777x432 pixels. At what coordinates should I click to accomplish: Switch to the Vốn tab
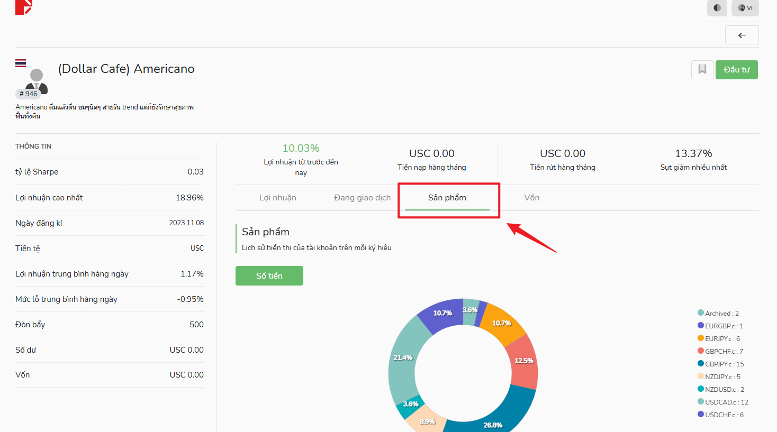pyautogui.click(x=532, y=198)
